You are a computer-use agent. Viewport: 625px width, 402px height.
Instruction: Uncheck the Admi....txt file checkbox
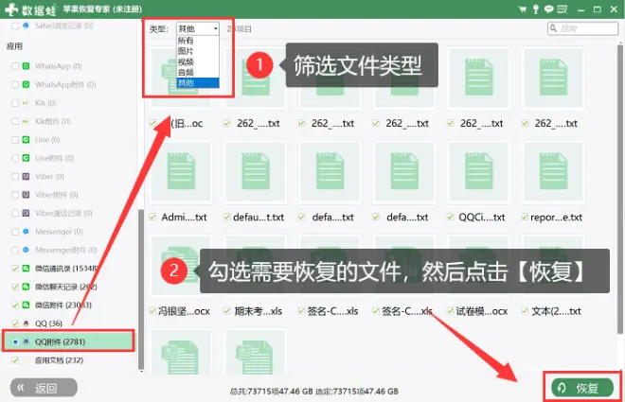click(x=153, y=217)
